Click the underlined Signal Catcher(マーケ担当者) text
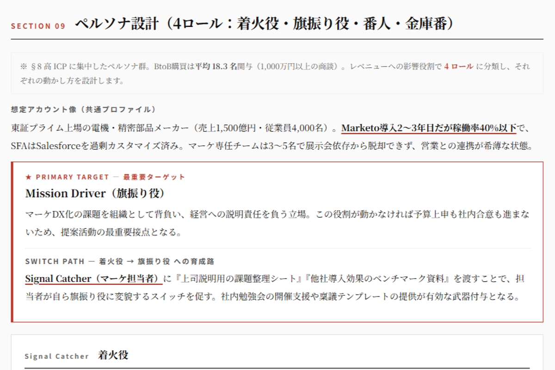 click(94, 279)
